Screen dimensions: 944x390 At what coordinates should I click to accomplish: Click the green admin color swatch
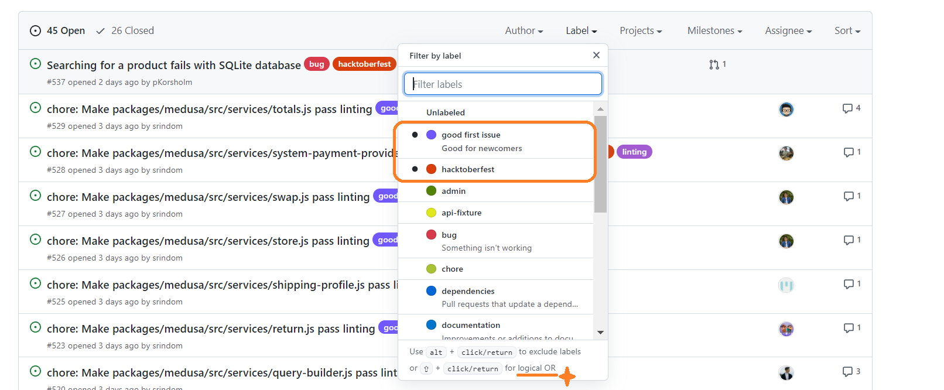(431, 191)
